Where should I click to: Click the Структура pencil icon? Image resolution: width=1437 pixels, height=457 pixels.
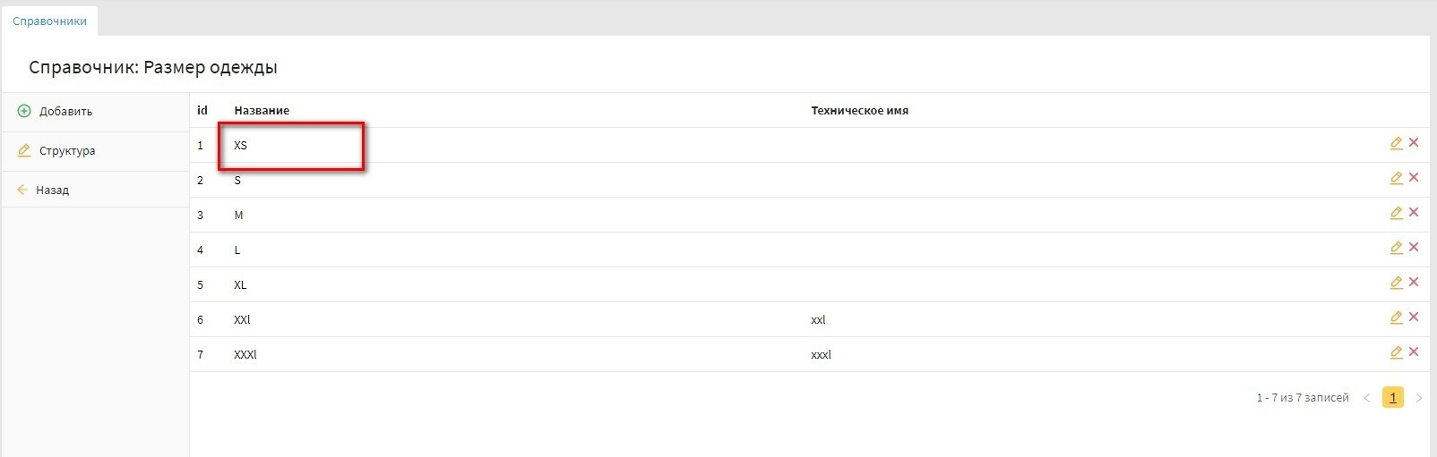(24, 150)
